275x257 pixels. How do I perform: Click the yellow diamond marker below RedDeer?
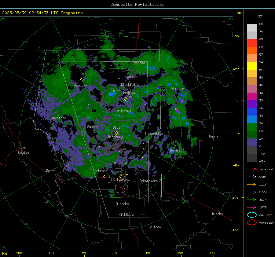pos(126,99)
